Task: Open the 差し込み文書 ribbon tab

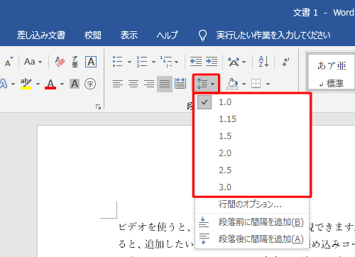Action: pos(41,35)
